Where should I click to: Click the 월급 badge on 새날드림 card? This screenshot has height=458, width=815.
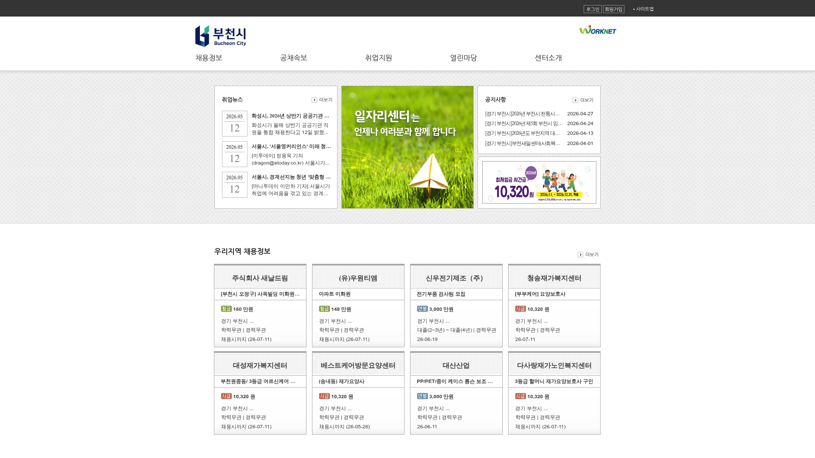(226, 309)
